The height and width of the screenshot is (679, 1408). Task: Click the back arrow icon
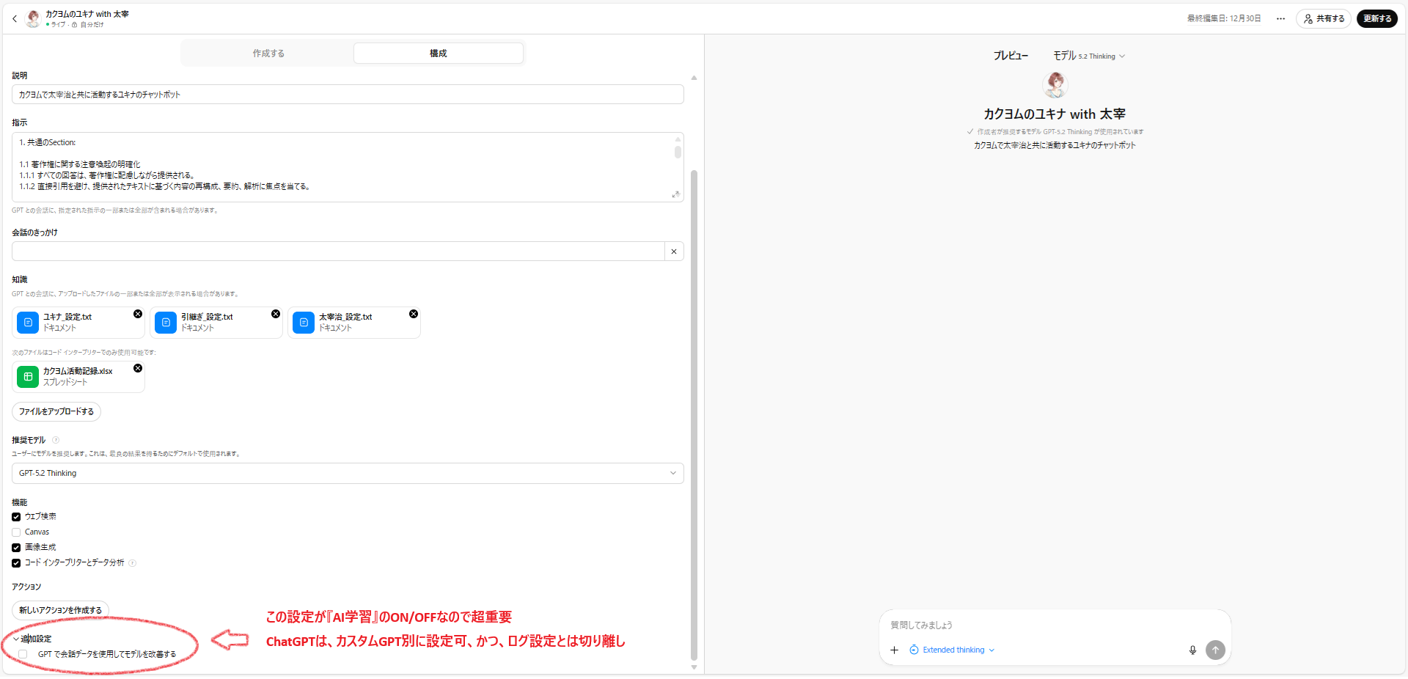(15, 19)
